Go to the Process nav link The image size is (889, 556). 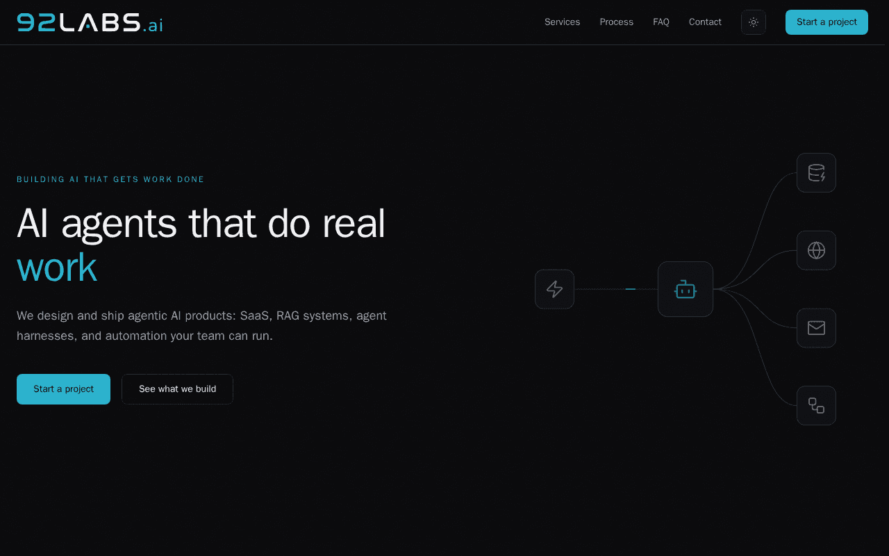coord(617,22)
